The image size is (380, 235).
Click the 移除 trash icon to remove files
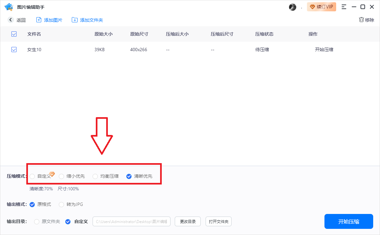point(361,20)
